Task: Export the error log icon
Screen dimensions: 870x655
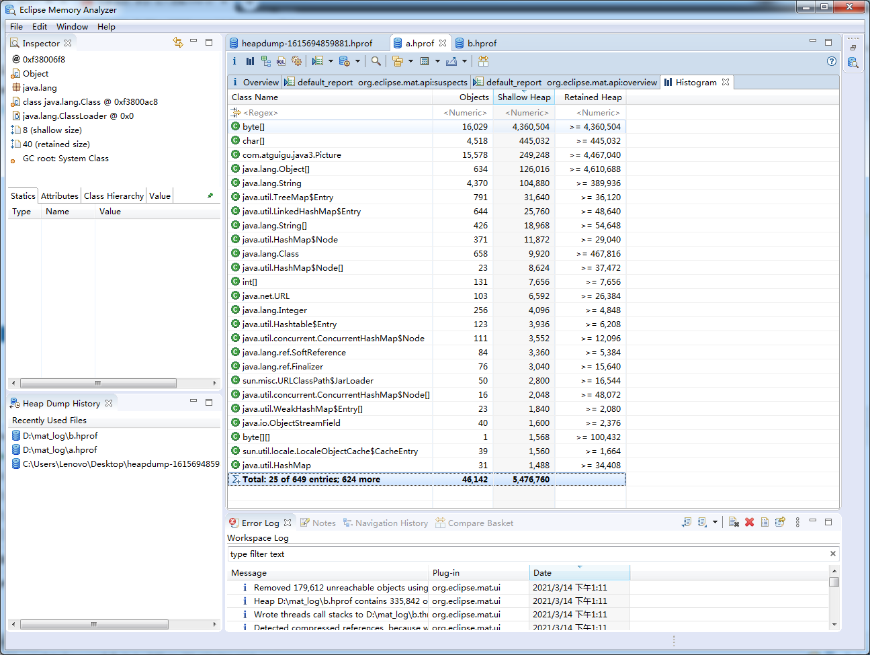Action: pyautogui.click(x=686, y=522)
